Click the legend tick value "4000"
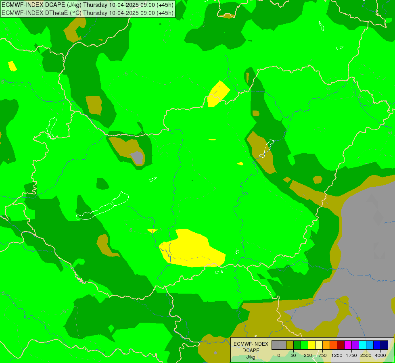The image size is (395, 363). pos(380,355)
